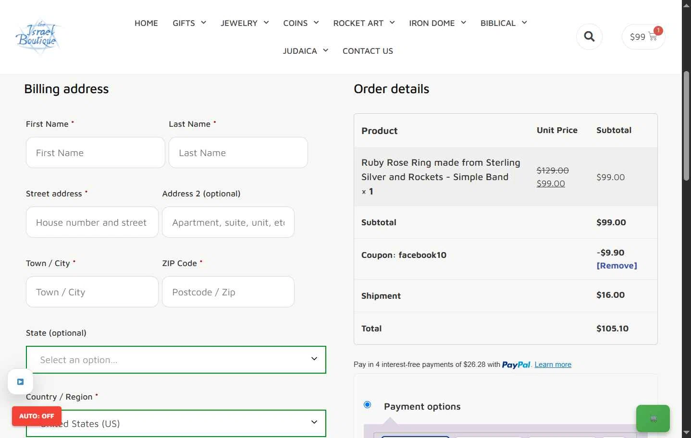Viewport: 691px width, 438px height.
Task: Go to the HOME menu item
Action: (x=146, y=23)
